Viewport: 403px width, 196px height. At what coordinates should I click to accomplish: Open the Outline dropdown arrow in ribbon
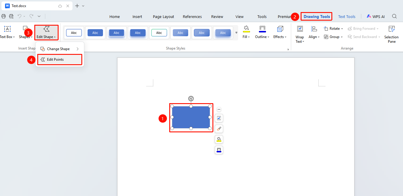pyautogui.click(x=268, y=37)
